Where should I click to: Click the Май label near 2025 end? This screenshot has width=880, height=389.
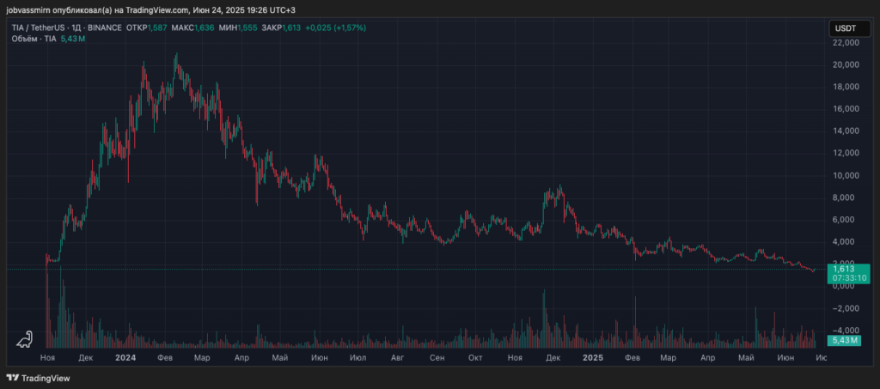(746, 356)
